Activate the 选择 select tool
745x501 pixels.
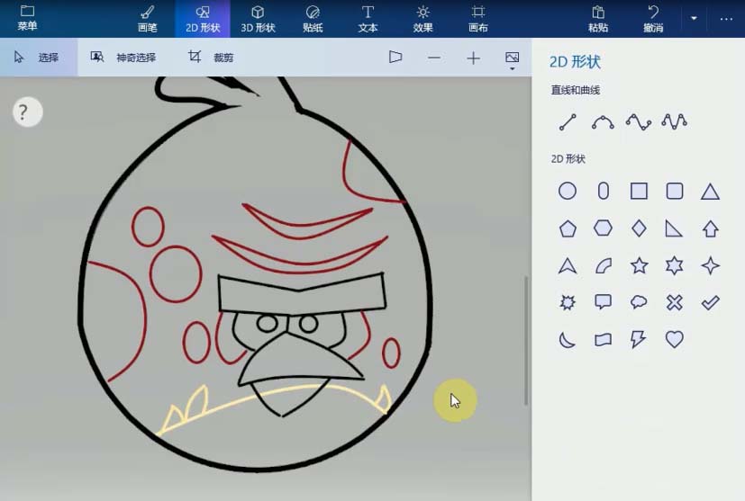click(38, 58)
